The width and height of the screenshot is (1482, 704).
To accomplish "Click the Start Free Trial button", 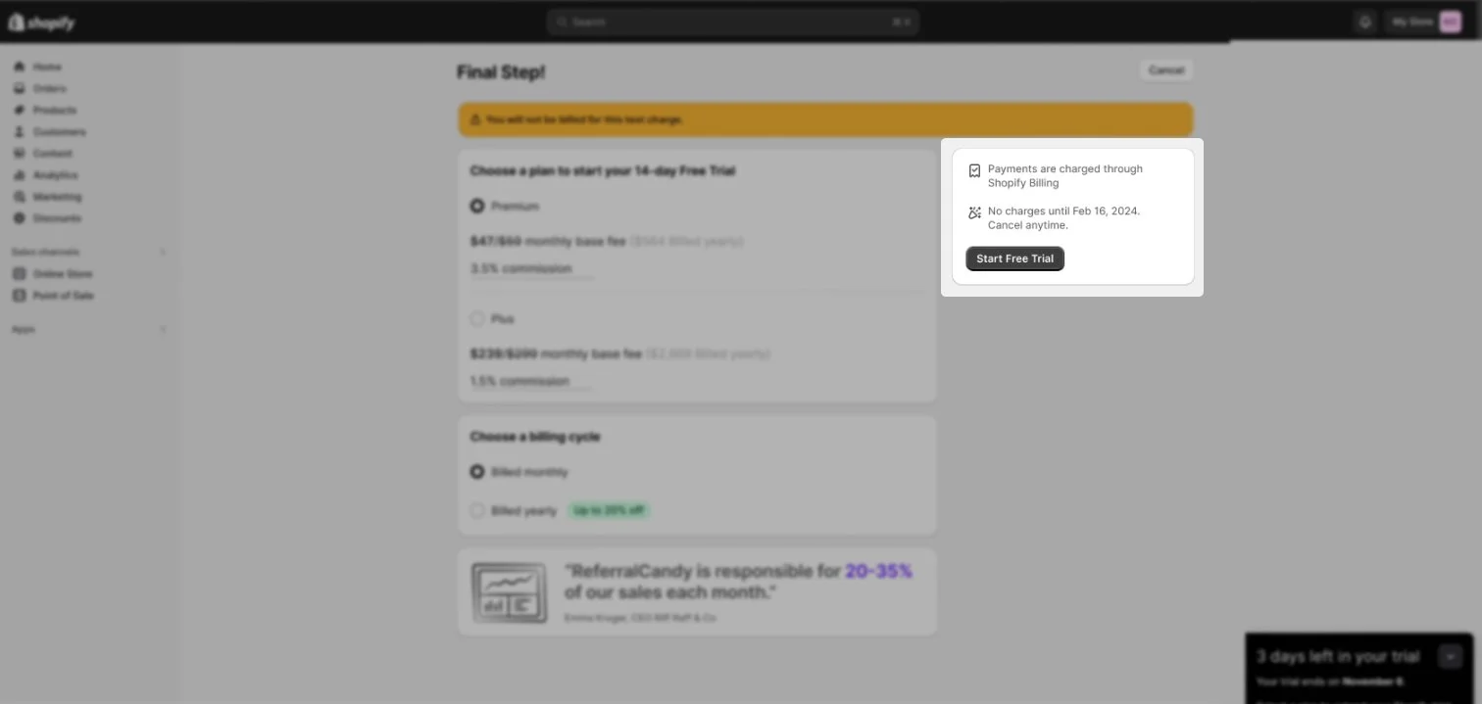I will 1014,258.
